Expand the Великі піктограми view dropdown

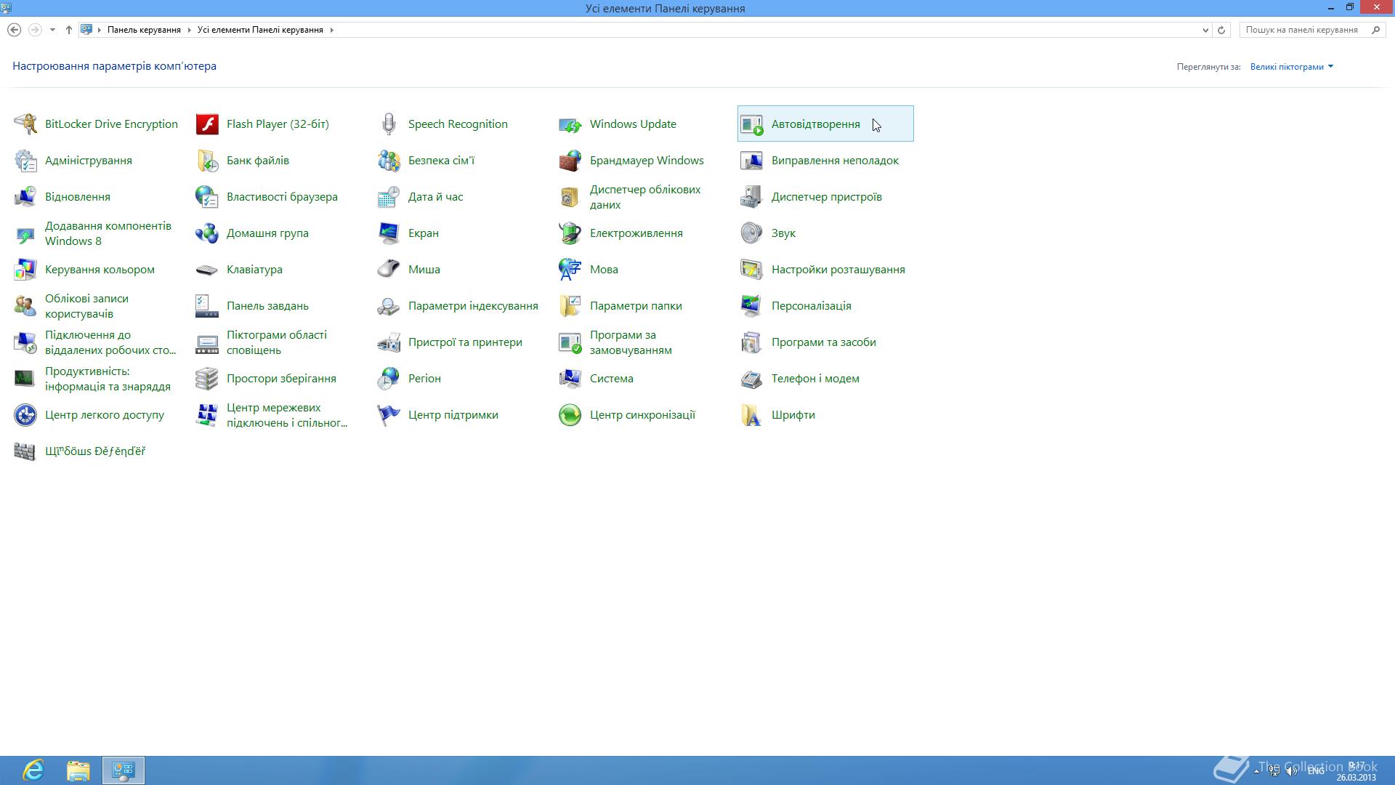pyautogui.click(x=1292, y=67)
